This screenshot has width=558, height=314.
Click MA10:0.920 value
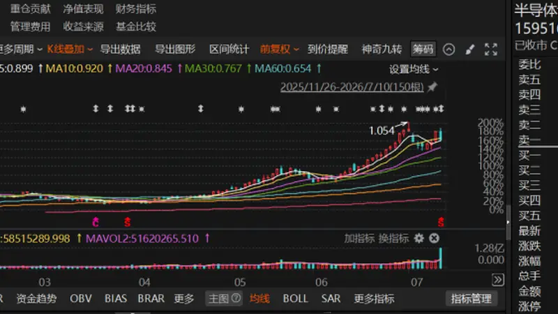tap(75, 68)
